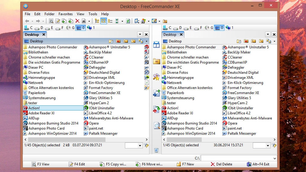
Task: Open the right panel filter combo box
Action: coord(261,145)
